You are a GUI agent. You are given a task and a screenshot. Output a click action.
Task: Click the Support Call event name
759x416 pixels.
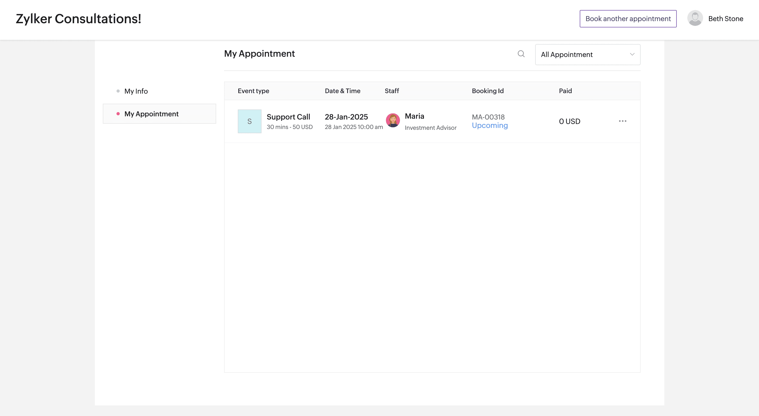(x=288, y=117)
